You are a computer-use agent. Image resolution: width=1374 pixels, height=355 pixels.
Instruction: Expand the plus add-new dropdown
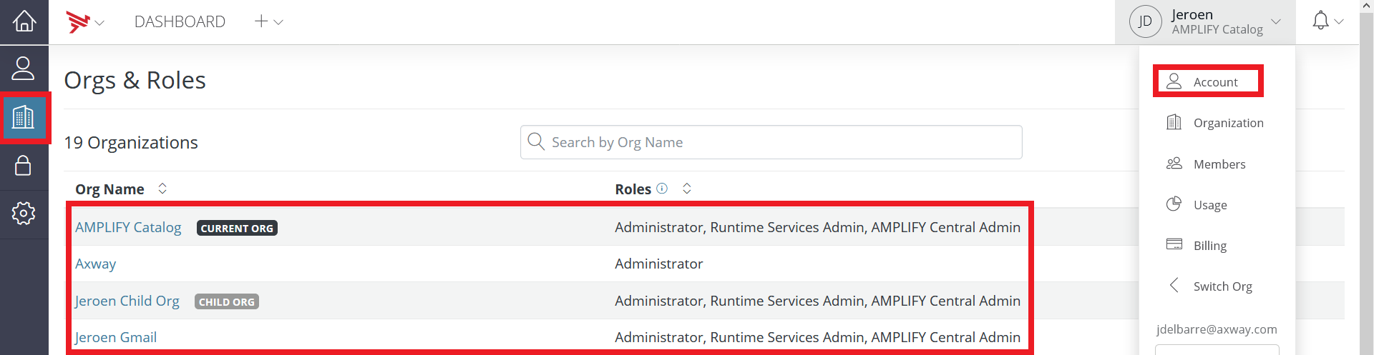[269, 21]
